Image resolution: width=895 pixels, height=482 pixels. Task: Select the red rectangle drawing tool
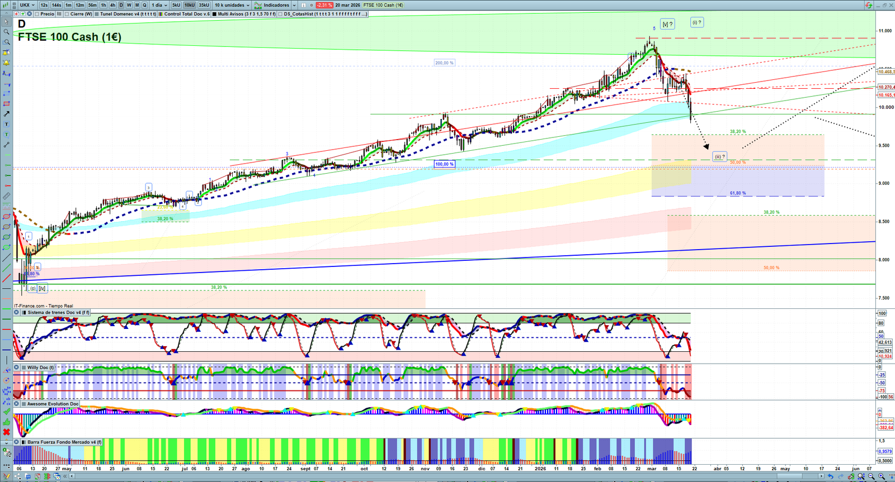[x=6, y=103]
